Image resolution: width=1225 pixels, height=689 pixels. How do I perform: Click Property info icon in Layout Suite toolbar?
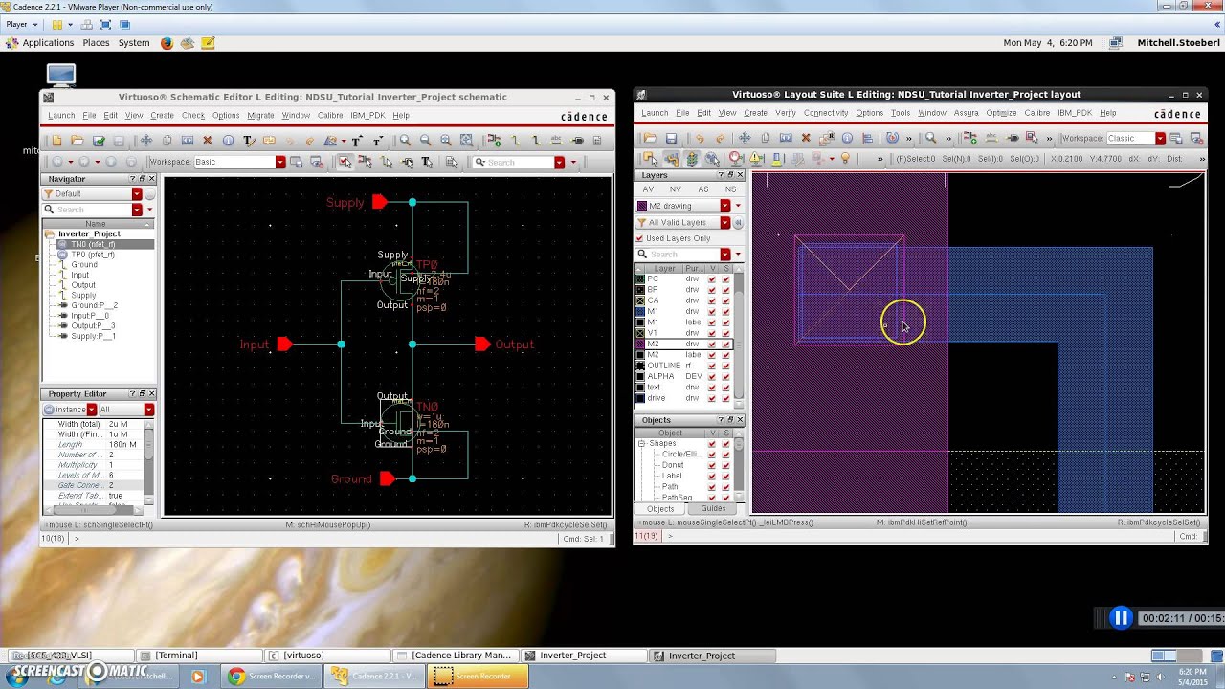[847, 139]
